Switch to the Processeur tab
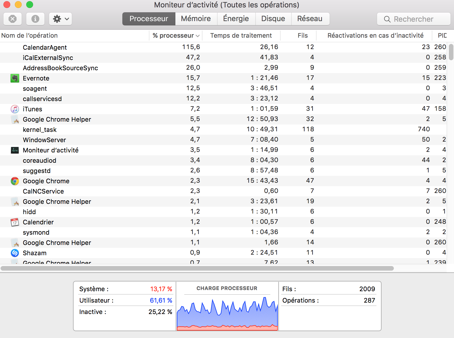 149,19
